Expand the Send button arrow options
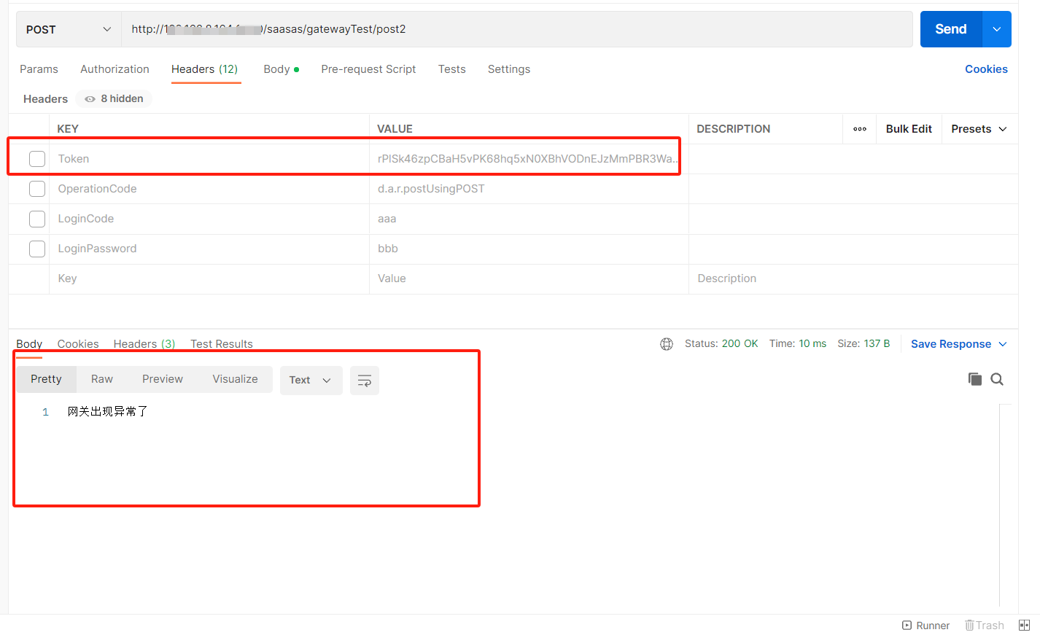This screenshot has width=1040, height=635. 997,29
